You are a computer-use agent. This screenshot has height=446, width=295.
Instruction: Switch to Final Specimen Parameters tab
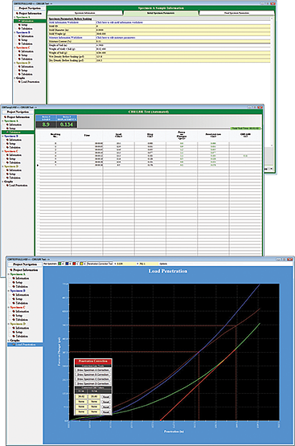point(236,13)
